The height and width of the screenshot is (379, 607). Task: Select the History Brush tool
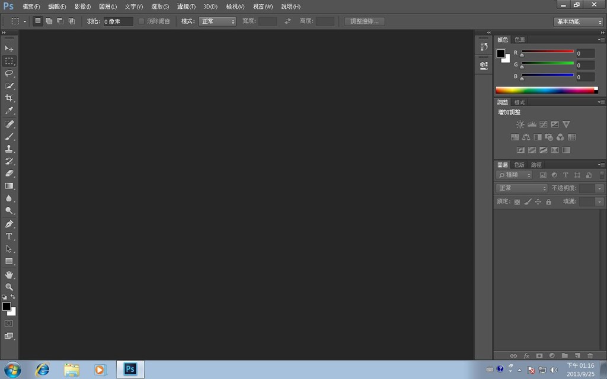tap(9, 161)
